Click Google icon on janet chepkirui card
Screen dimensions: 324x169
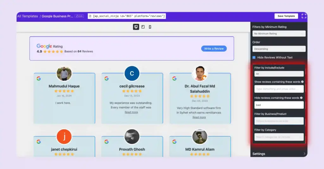point(39,142)
